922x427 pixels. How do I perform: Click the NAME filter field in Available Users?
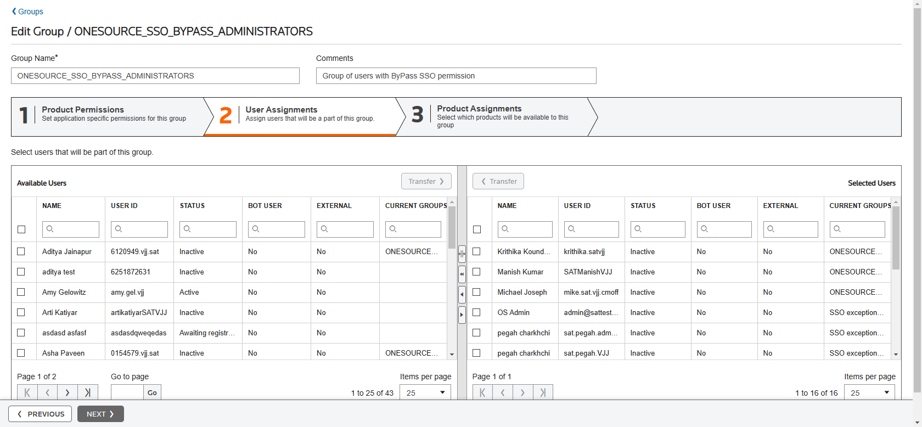click(x=71, y=229)
